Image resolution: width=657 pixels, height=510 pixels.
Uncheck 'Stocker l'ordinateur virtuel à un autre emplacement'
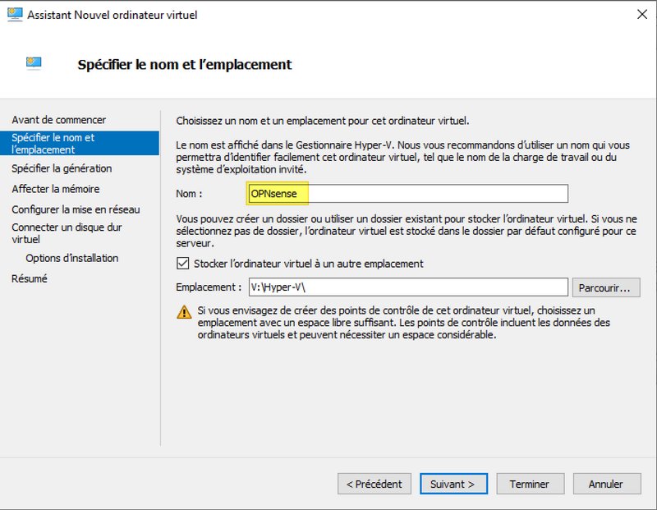[x=182, y=264]
